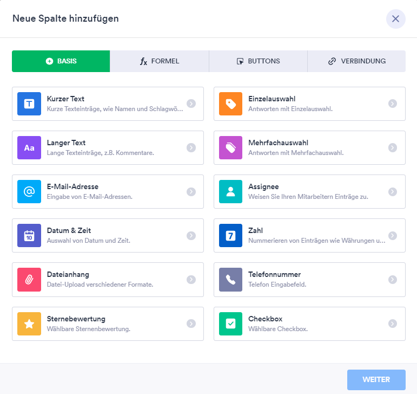The width and height of the screenshot is (417, 394).
Task: Choose the E-Mail-Adresse title
Action: point(72,187)
